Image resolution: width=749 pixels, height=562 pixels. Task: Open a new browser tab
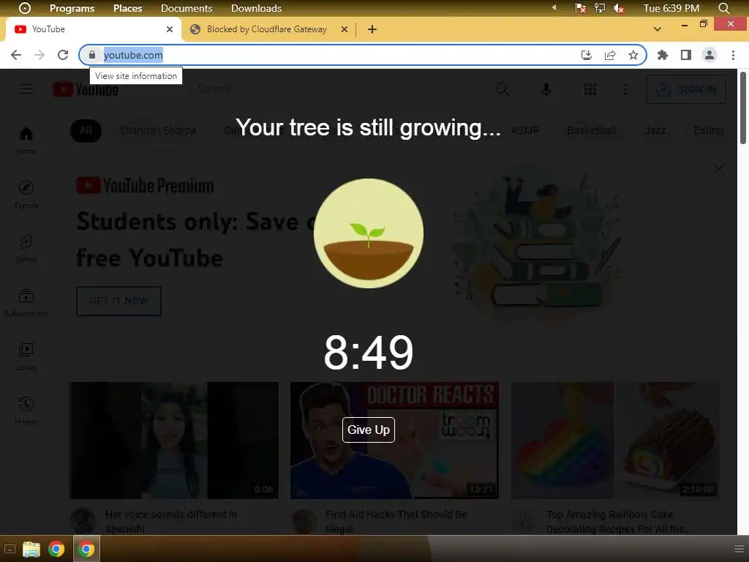tap(372, 29)
